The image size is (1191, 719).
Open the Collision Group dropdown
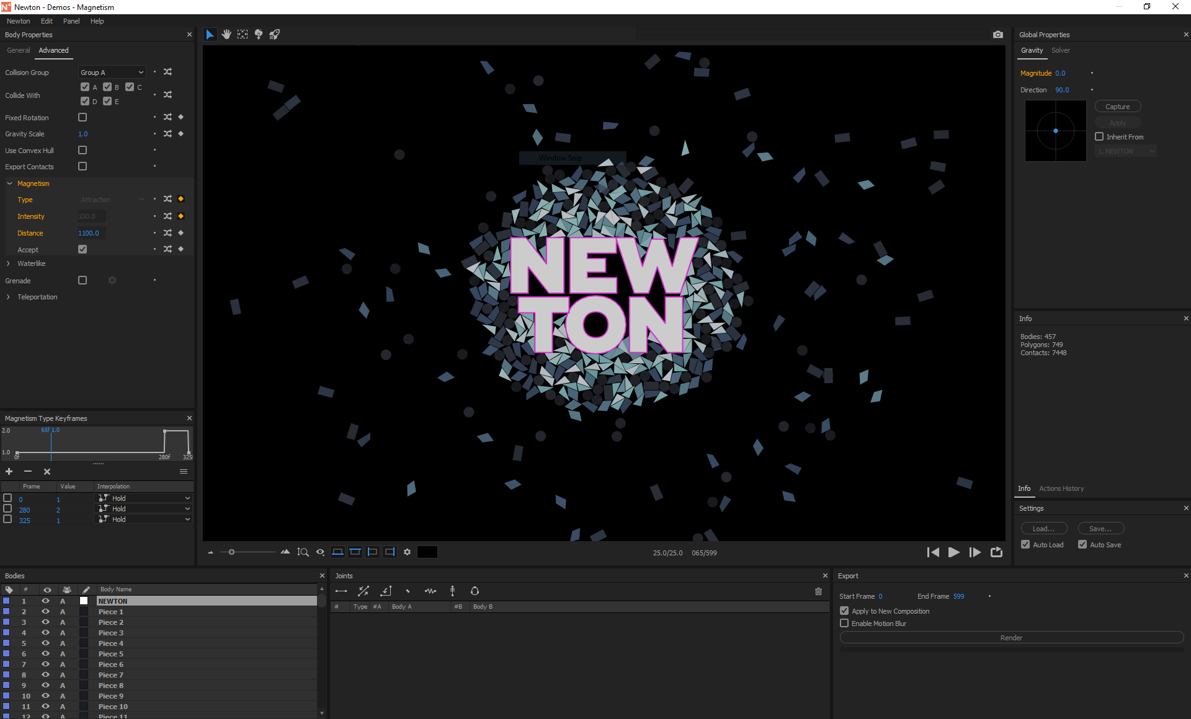click(x=112, y=73)
